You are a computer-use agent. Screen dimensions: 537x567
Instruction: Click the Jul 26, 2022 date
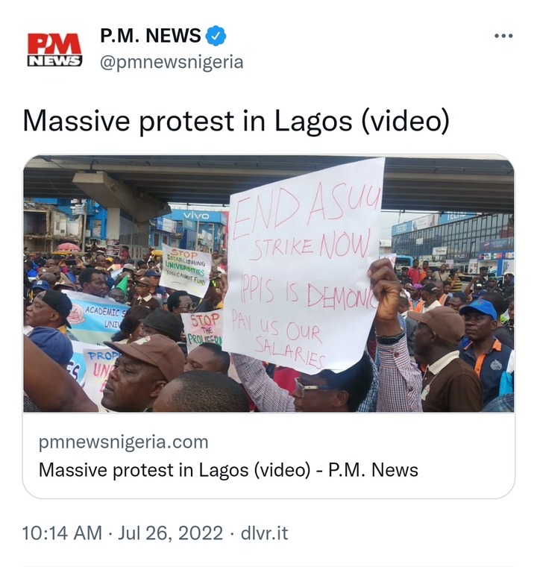click(x=170, y=533)
